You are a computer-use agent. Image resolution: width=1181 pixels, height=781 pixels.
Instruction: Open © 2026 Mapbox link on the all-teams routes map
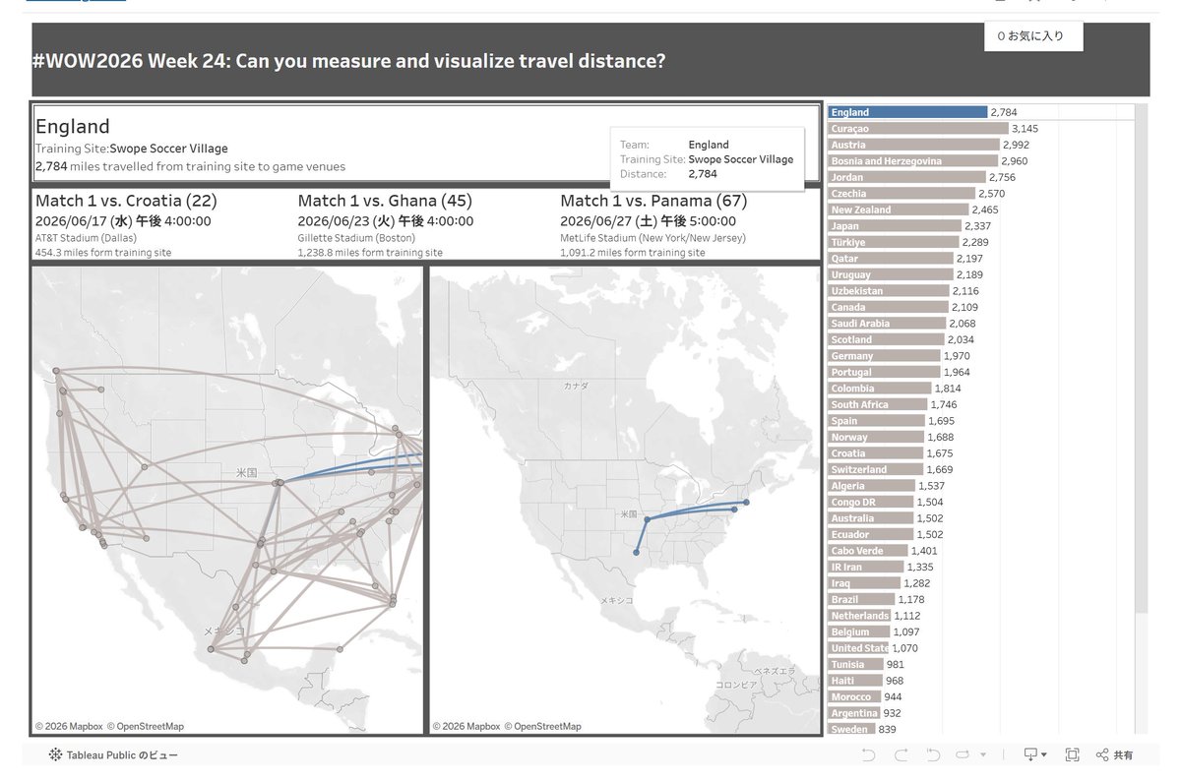pos(69,727)
